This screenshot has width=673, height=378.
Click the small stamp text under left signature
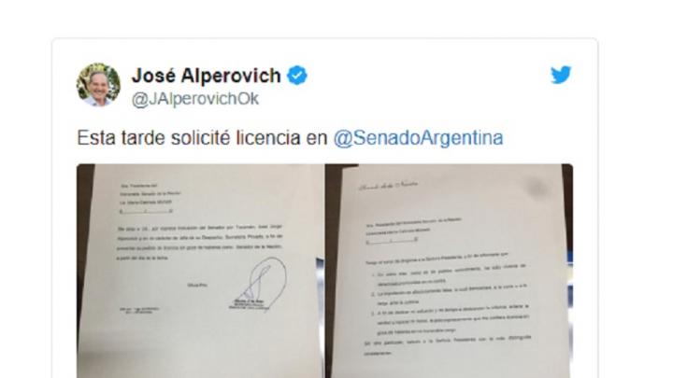[x=247, y=304]
